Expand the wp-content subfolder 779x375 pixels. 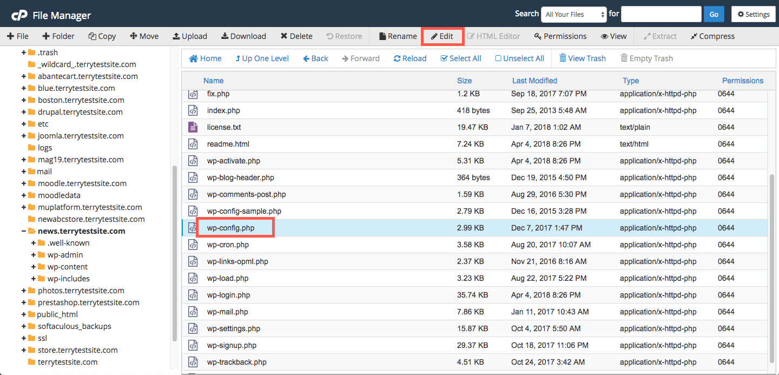point(34,267)
